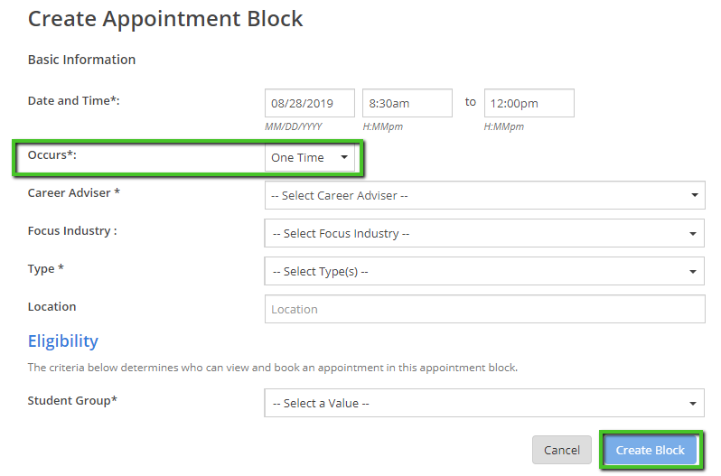Open the Student Group 'Select a Value' dropdown
This screenshot has height=476, width=721.
click(x=484, y=403)
